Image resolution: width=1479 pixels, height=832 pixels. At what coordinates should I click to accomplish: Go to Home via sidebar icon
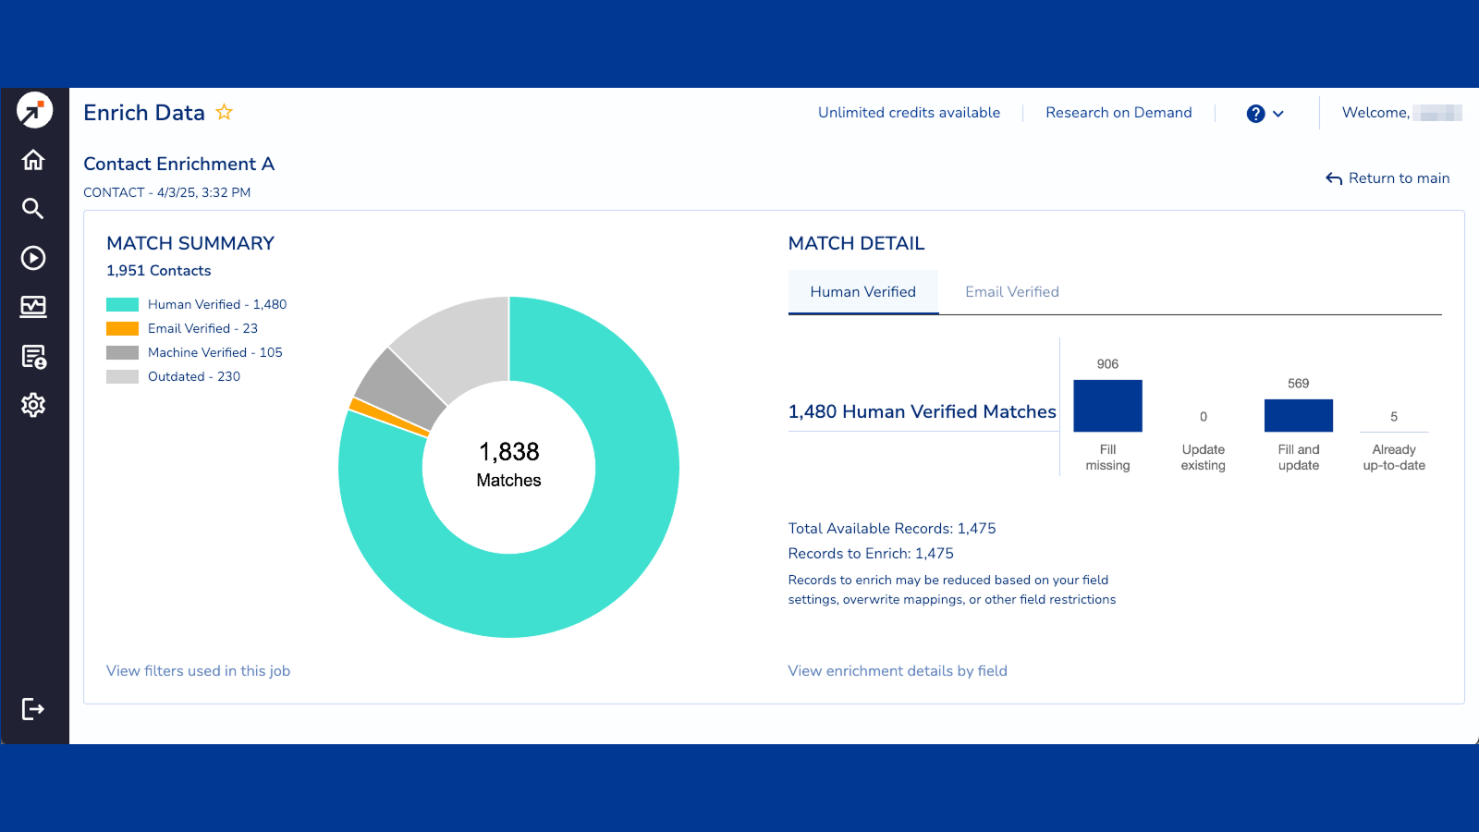click(x=33, y=160)
